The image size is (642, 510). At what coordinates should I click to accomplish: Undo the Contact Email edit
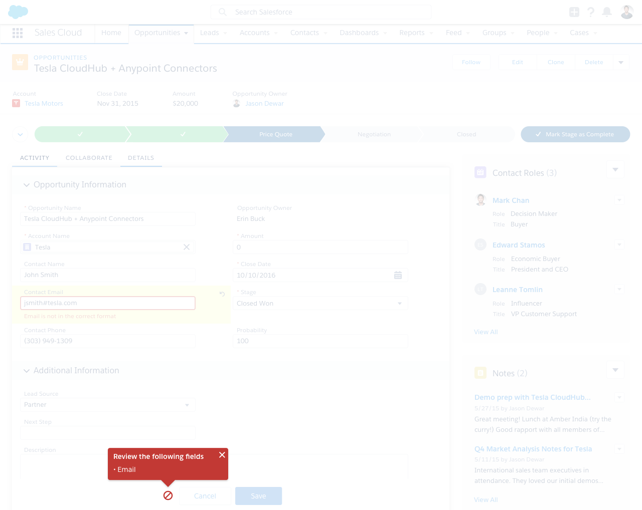pos(222,295)
